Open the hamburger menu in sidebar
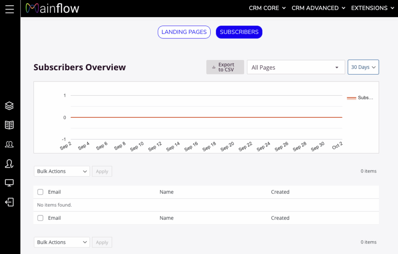The width and height of the screenshot is (398, 254). [10, 9]
